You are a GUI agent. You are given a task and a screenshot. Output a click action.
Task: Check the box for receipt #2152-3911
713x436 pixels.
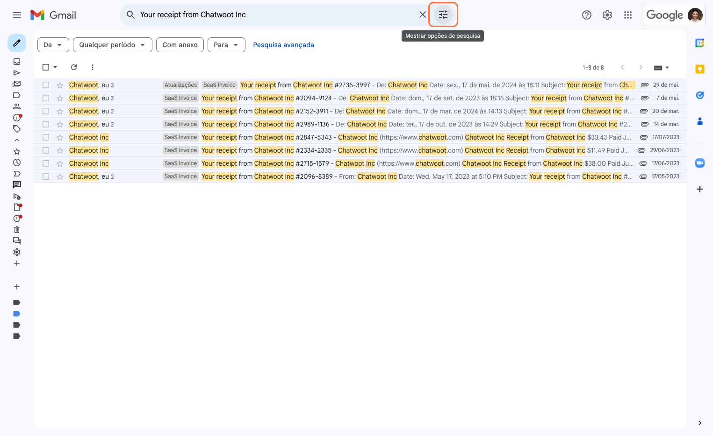tap(46, 111)
